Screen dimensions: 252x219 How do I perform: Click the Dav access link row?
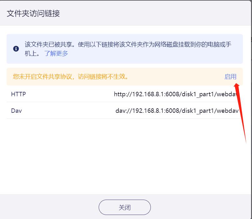click(x=125, y=111)
